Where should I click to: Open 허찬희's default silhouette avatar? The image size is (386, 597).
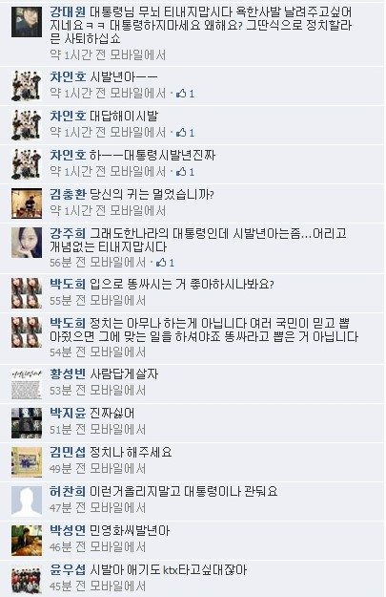point(27,501)
